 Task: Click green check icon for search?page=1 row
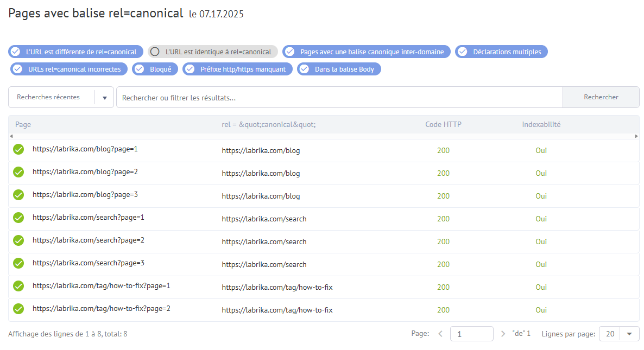click(18, 218)
